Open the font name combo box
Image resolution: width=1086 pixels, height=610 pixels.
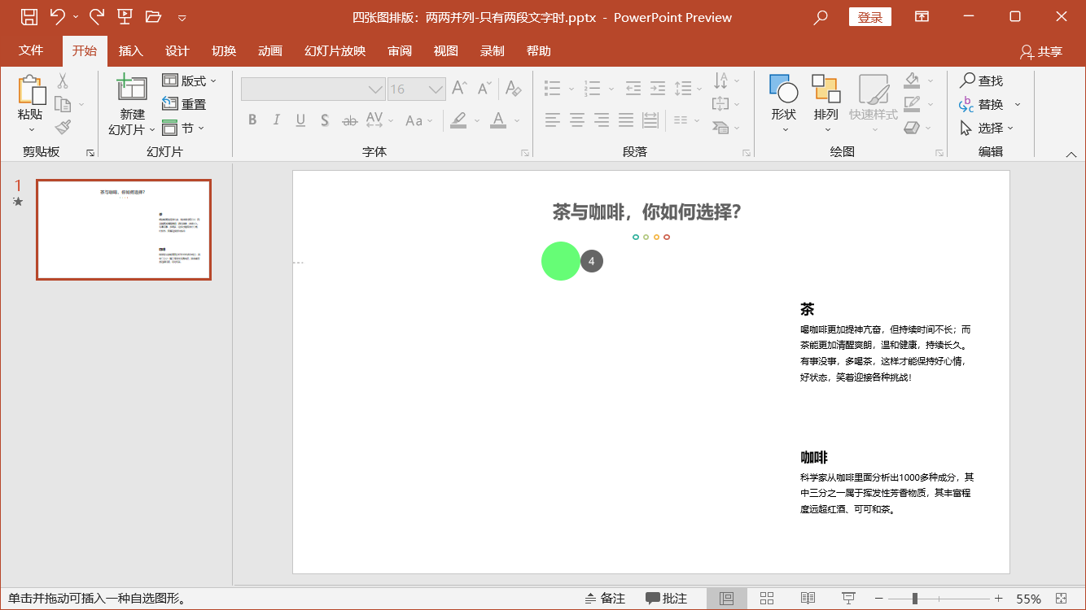tap(313, 89)
